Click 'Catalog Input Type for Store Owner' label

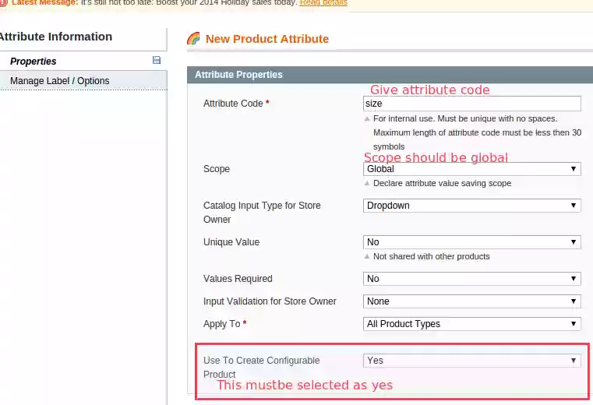click(x=262, y=213)
